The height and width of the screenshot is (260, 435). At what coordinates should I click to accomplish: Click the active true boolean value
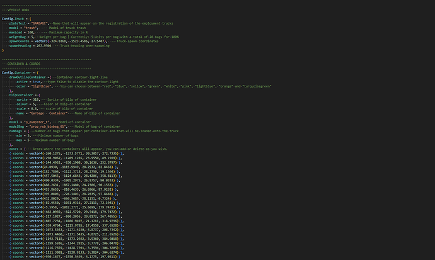(37, 81)
